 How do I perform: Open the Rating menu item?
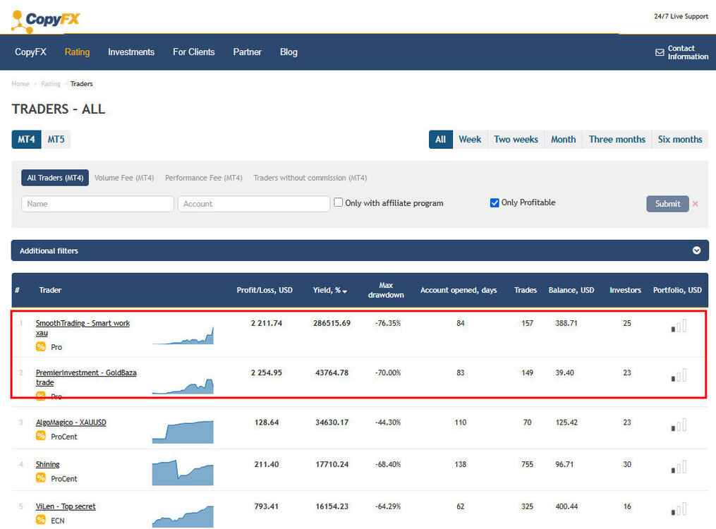point(77,52)
